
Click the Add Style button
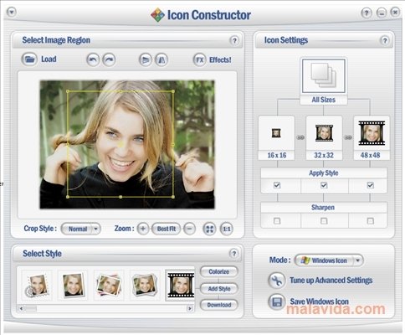[x=219, y=289]
